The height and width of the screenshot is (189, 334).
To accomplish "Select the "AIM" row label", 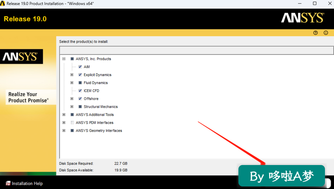I will coord(87,67).
